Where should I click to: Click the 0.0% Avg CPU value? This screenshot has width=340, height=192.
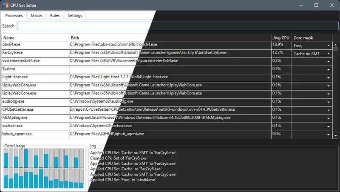pyautogui.click(x=277, y=134)
